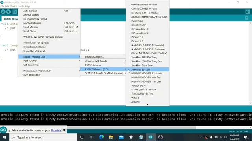
Task: Select Blynk: Example Builder
Action: pyautogui.click(x=49, y=47)
